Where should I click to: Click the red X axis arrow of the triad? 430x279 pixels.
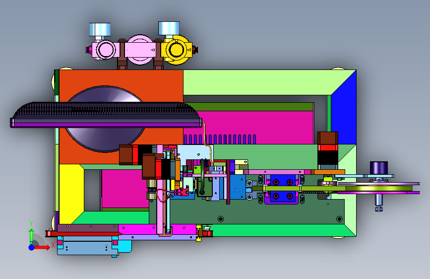click(x=42, y=247)
